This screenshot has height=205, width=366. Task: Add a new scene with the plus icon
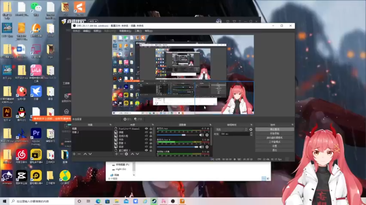point(74,154)
